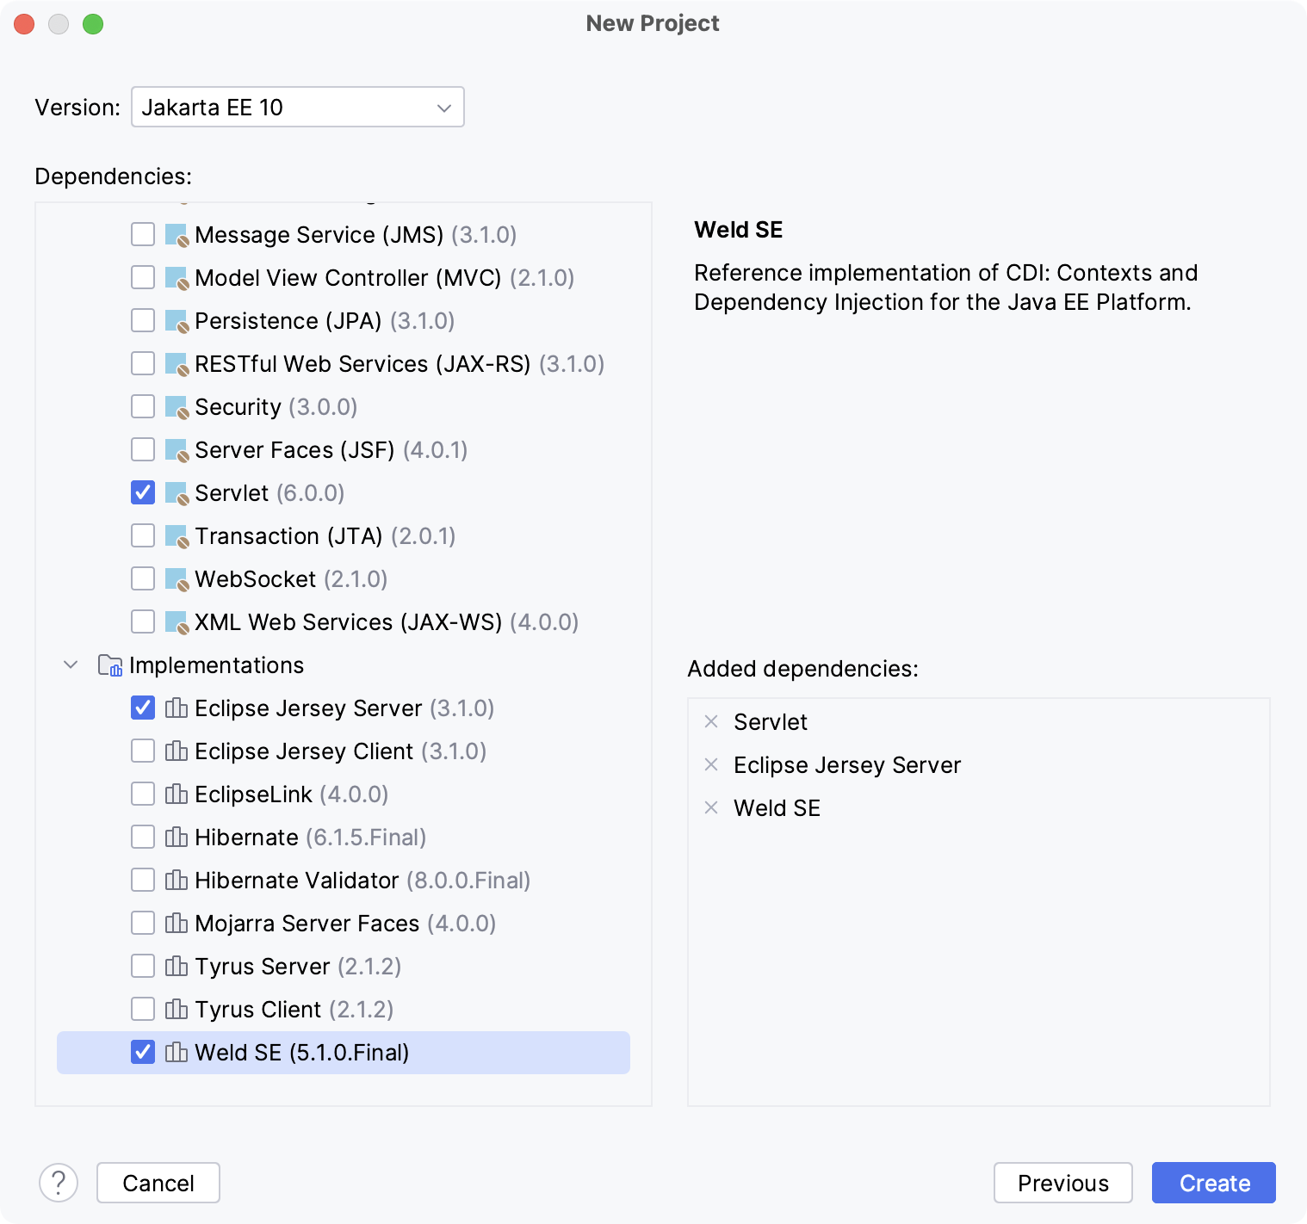Click the Transaction (JTA) spec icon
The image size is (1307, 1224).
177,536
